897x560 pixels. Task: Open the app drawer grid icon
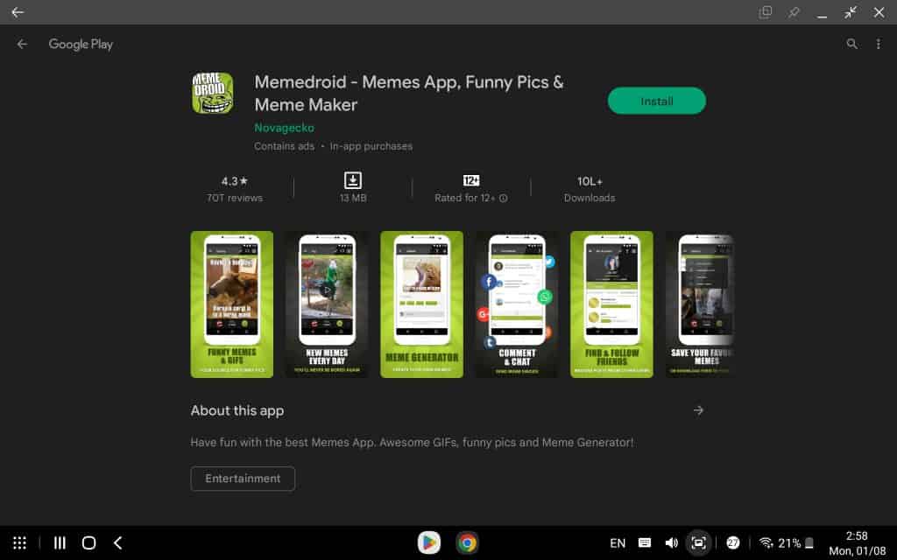[19, 542]
